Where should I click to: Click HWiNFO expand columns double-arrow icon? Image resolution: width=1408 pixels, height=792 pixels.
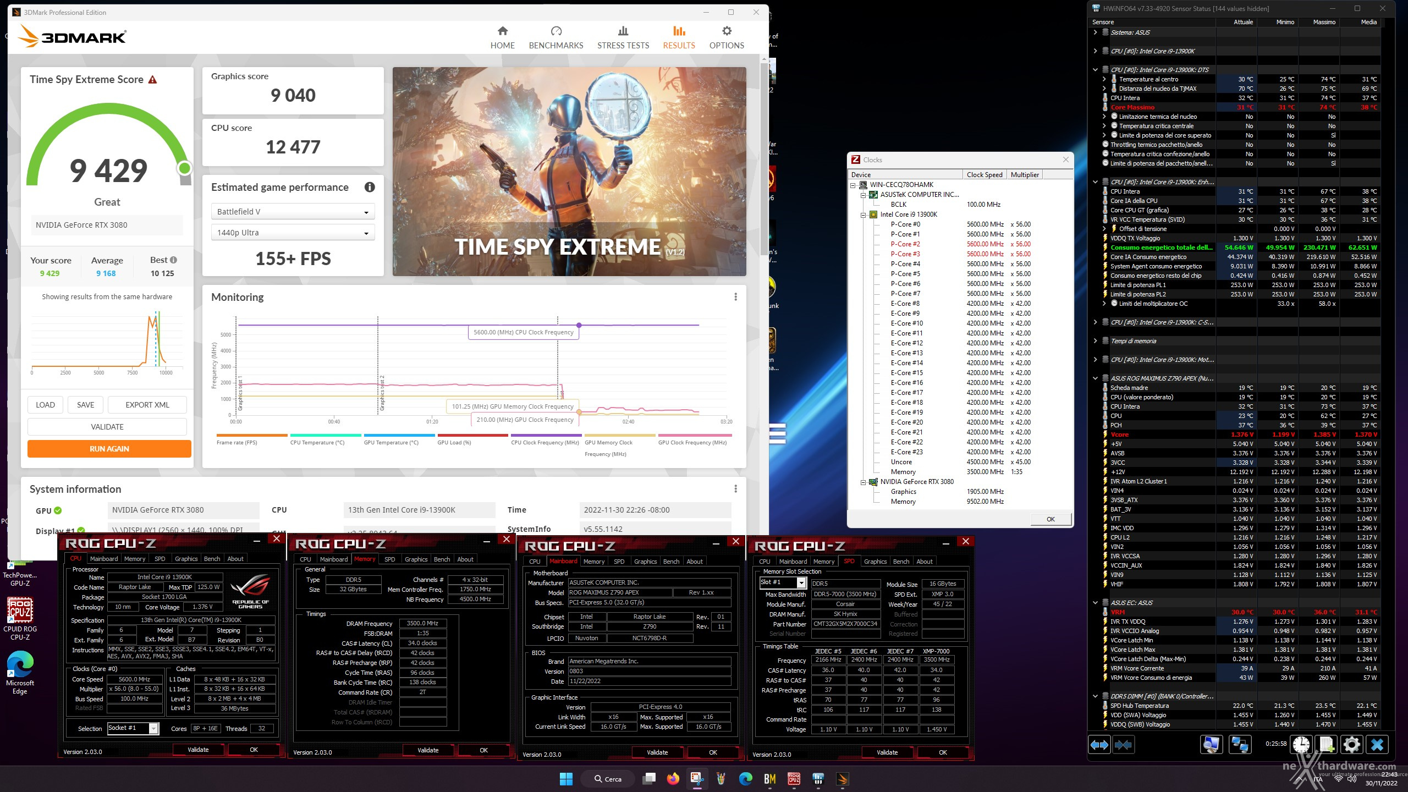[x=1099, y=745]
